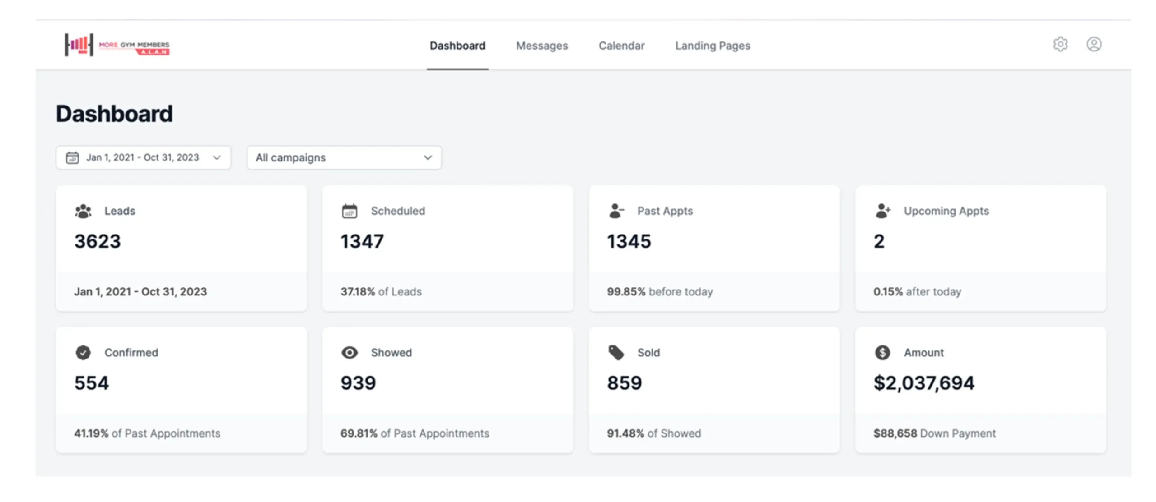Click the 99.85% before today text
1156x502 pixels.
point(659,292)
